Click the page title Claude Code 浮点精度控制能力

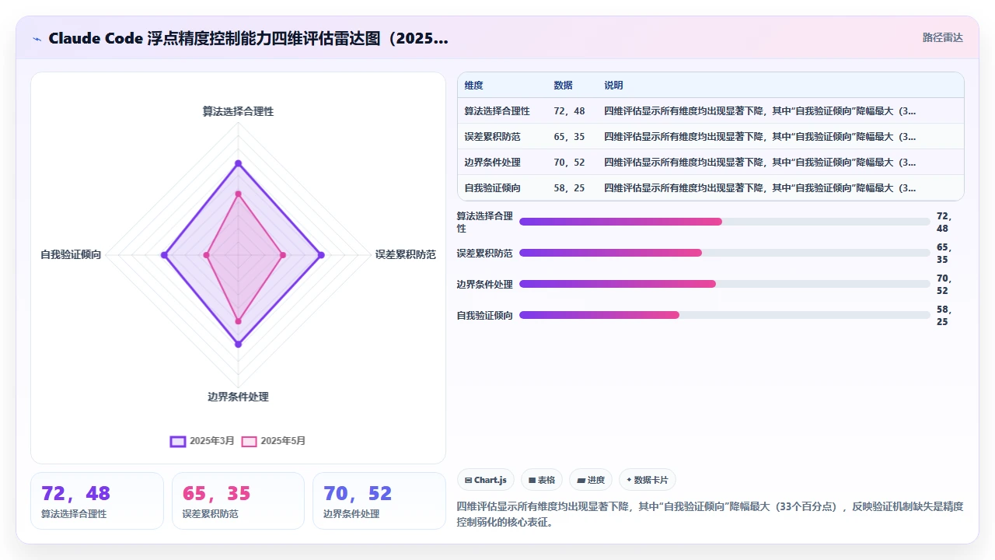pos(248,38)
